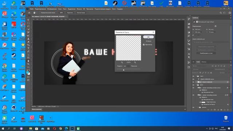
Task: Hide the ВАШЕ НАЗВАНИЕ text layer copy
Action: [193, 79]
